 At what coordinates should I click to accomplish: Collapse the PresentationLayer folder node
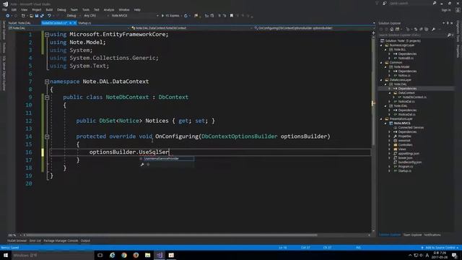coord(382,119)
